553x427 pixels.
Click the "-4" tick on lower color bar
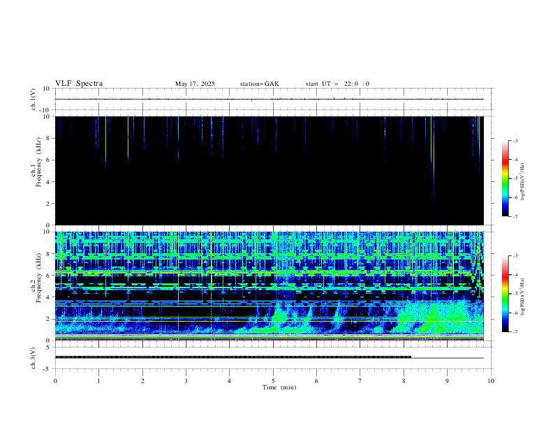click(515, 274)
